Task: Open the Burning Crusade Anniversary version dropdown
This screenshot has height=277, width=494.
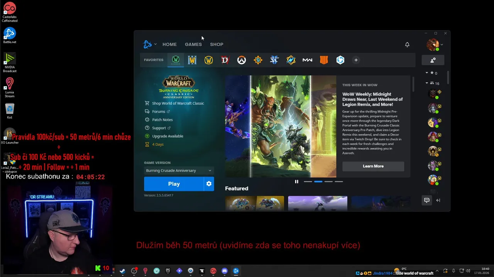Action: point(179,170)
